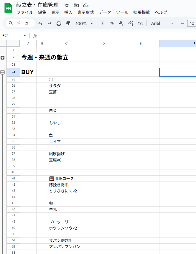Select cell containing アンパンマンパン
The height and width of the screenshot is (254, 196).
[66, 247]
